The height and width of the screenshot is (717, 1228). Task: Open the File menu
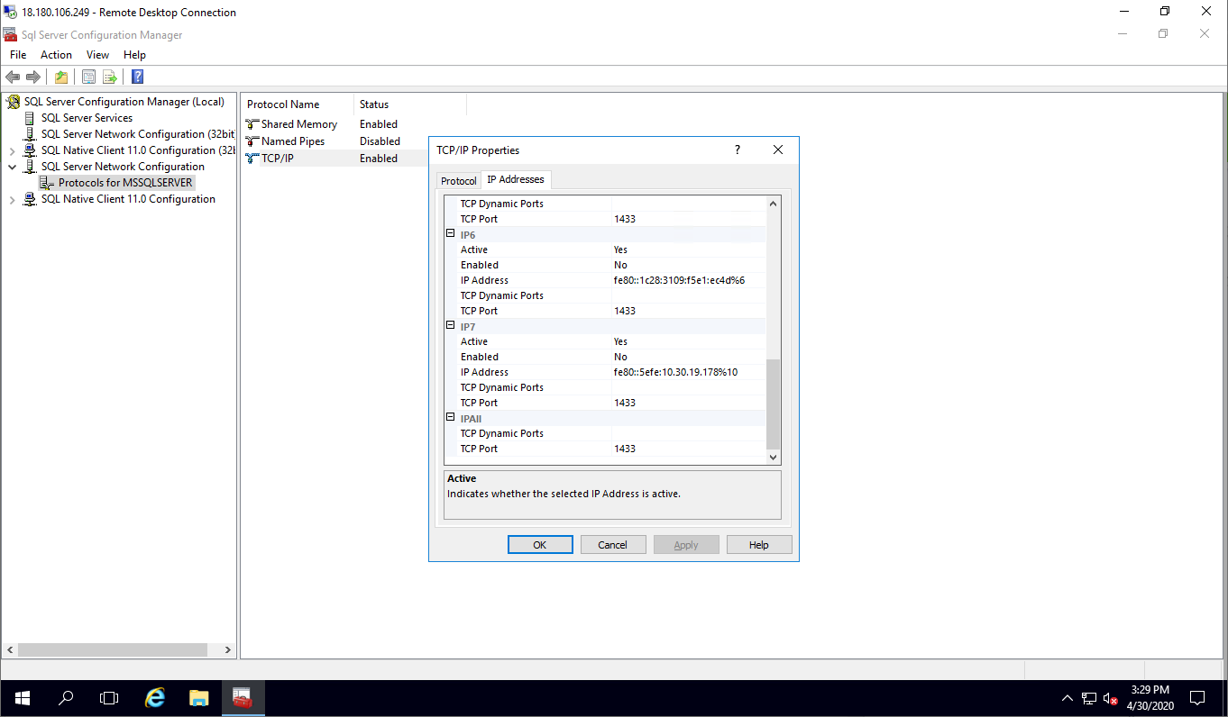(x=18, y=55)
